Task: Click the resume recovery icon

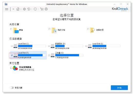Action: click(29, 9)
